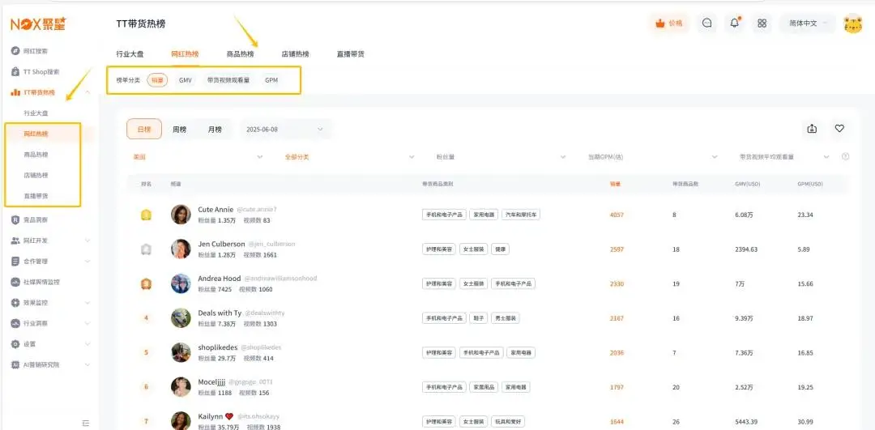This screenshot has width=875, height=430.
Task: Open the apps grid icon in the header
Action: tap(762, 23)
